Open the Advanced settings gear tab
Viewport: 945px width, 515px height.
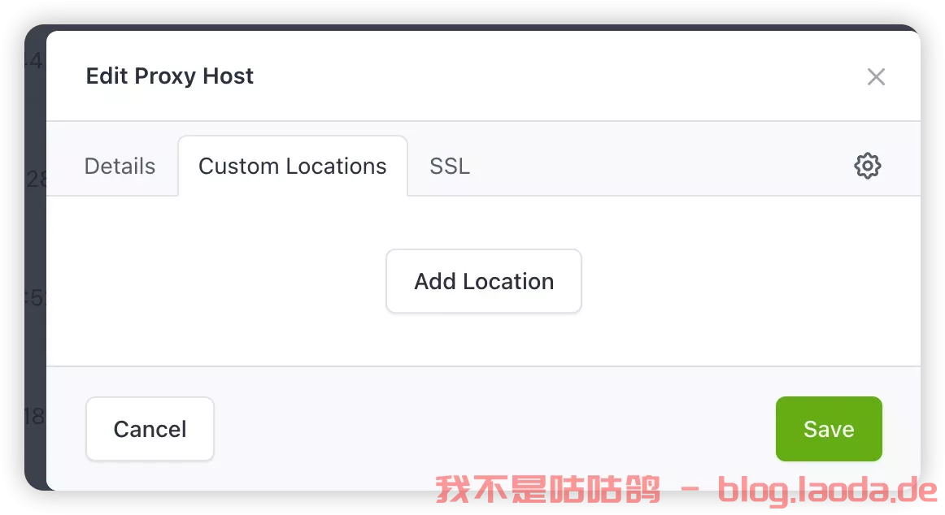(x=867, y=166)
